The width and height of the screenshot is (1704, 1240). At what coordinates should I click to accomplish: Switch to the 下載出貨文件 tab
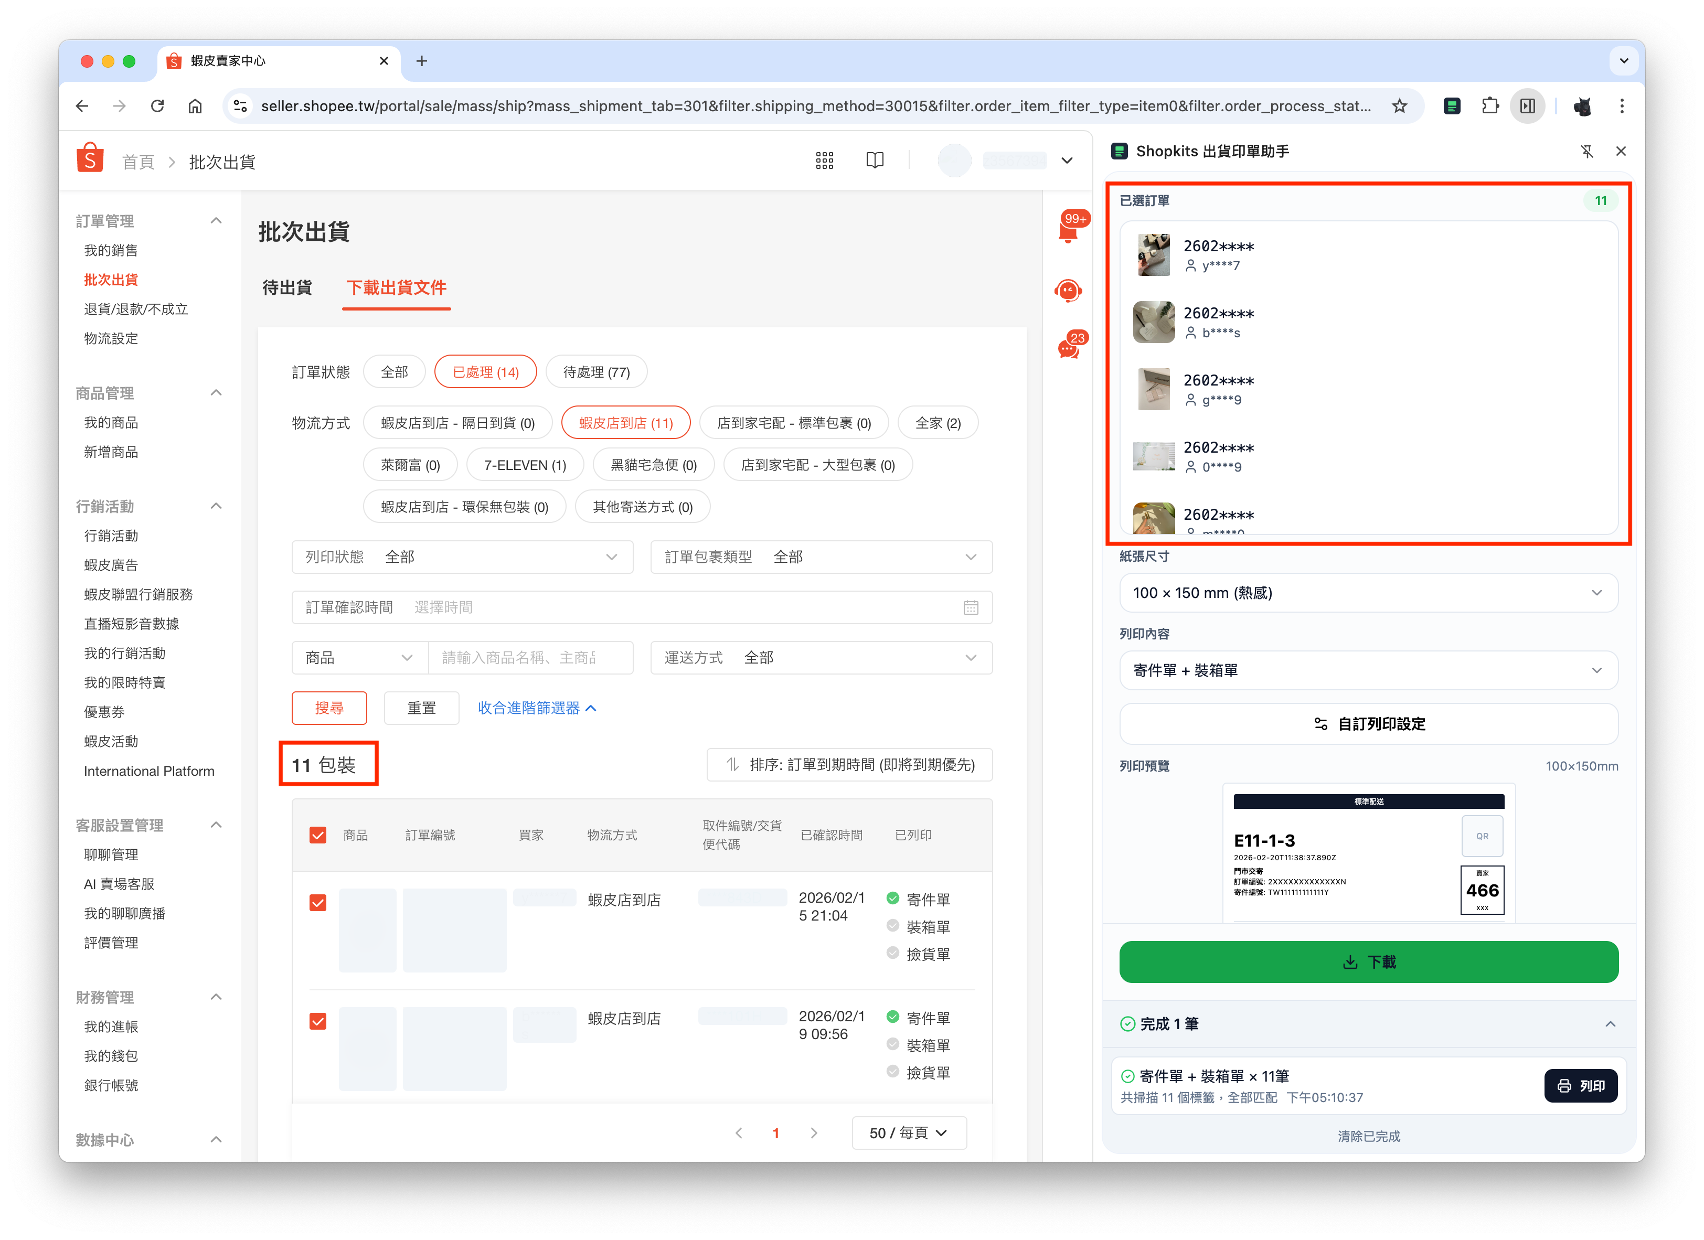[397, 287]
